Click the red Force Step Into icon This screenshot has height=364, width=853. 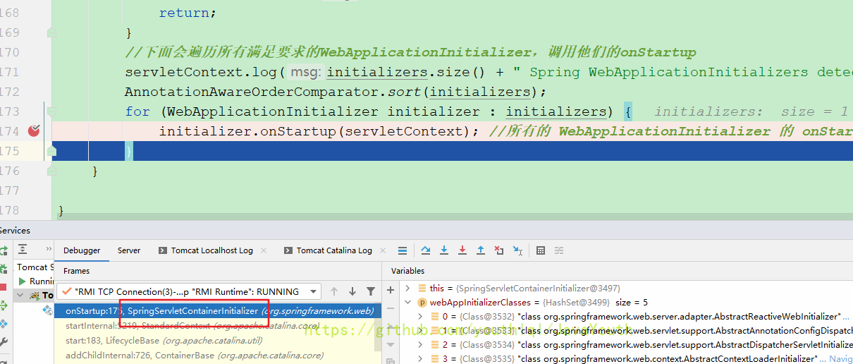coord(462,250)
